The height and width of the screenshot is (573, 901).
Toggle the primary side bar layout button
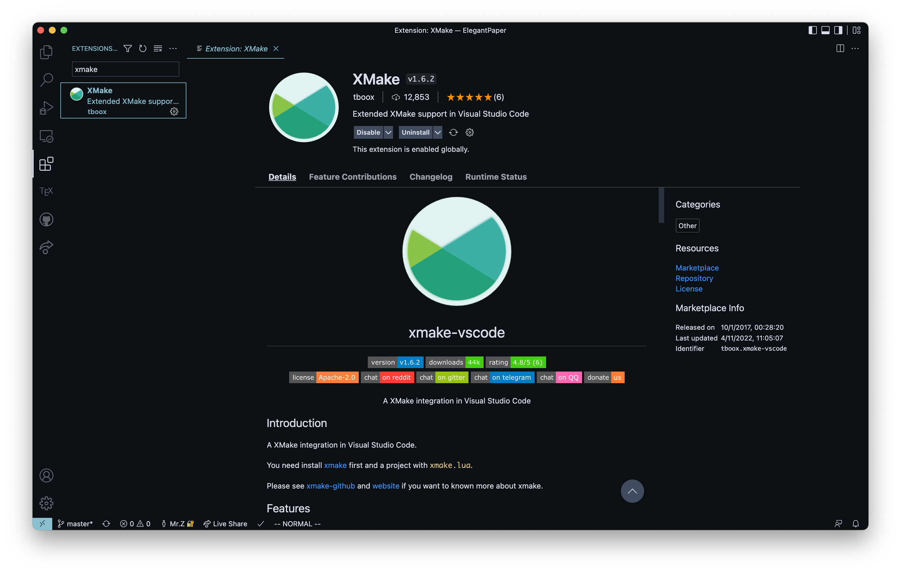[x=812, y=30]
